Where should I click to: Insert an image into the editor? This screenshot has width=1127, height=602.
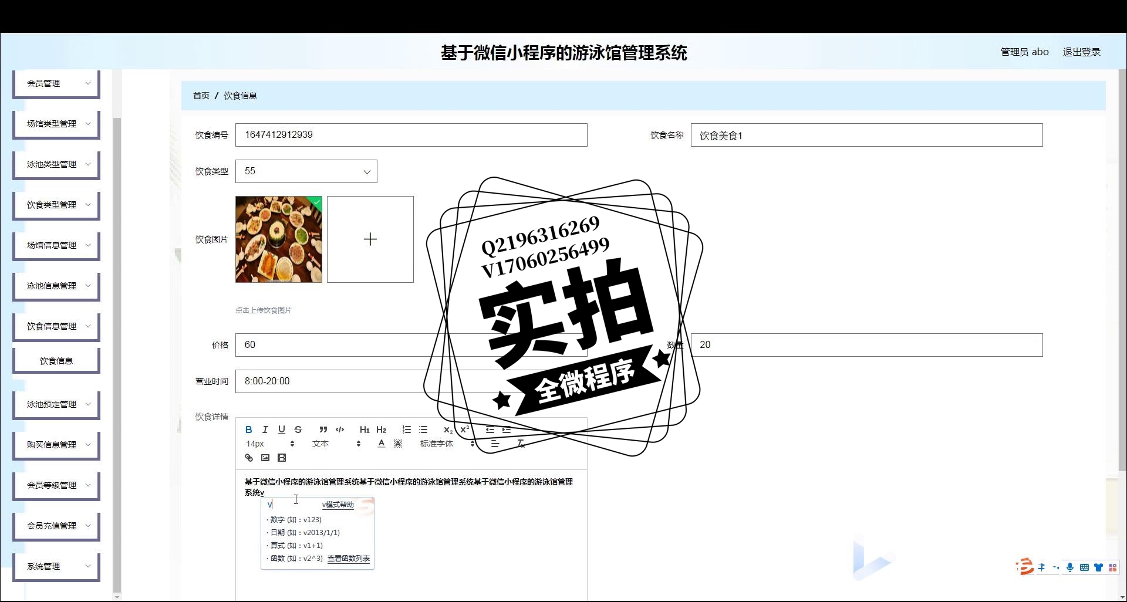[265, 458]
